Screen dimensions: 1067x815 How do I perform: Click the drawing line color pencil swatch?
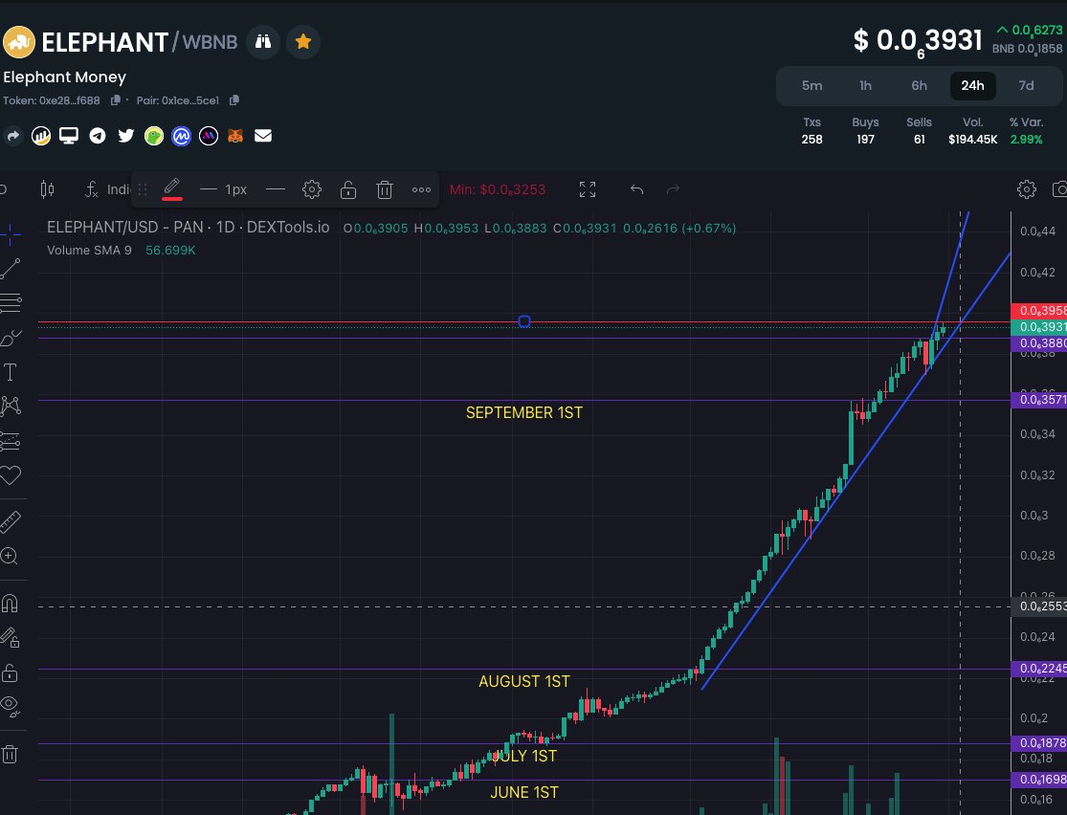pos(171,189)
